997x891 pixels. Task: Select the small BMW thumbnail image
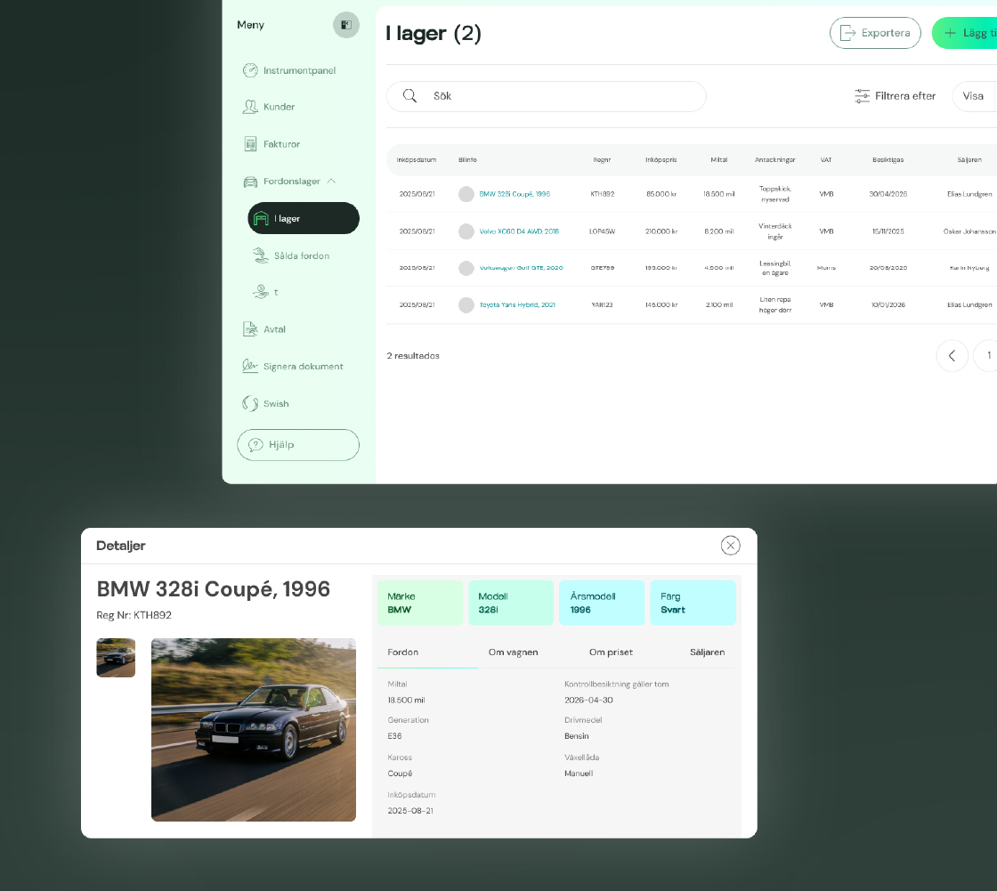(x=116, y=658)
